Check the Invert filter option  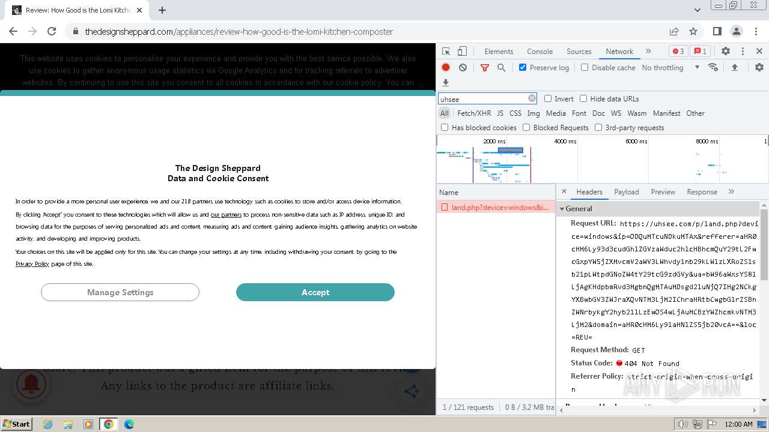click(548, 98)
